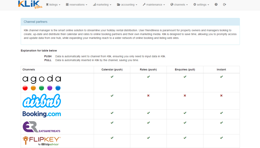
Task: Click FlipKey Rates push check mark
Action: coord(148,137)
